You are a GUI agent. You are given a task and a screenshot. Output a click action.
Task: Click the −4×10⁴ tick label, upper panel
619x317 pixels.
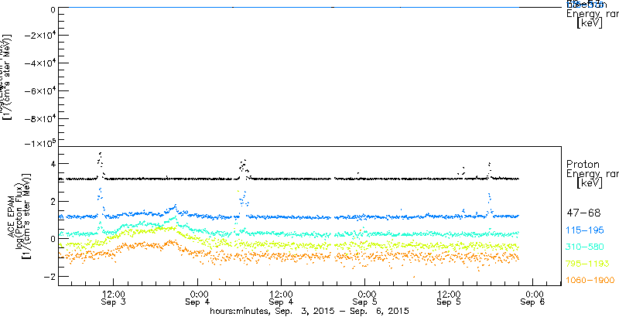39,63
